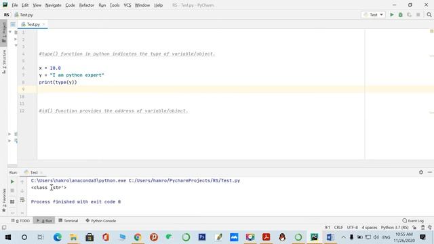434x244 pixels.
Task: Click restore layout icon in Run panel
Action: [x=12, y=202]
